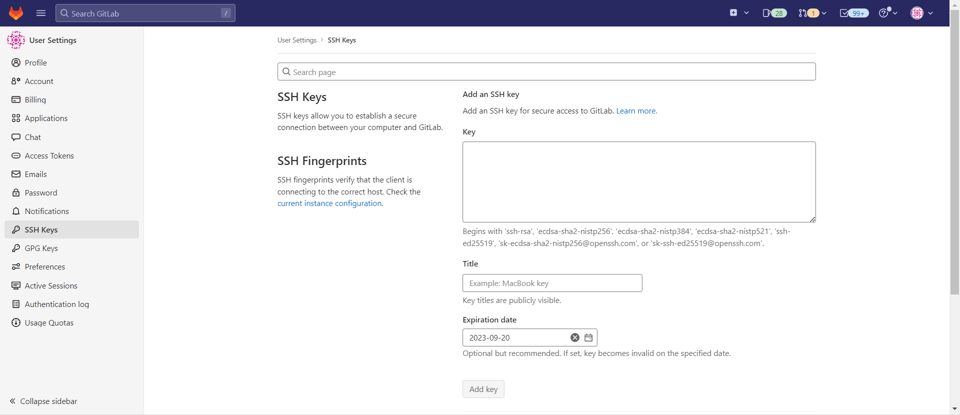Go to Access Tokens page

(x=72, y=155)
